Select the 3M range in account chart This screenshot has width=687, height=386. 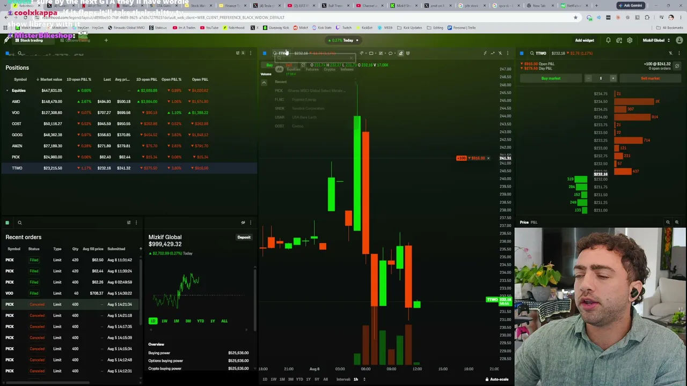(188, 321)
